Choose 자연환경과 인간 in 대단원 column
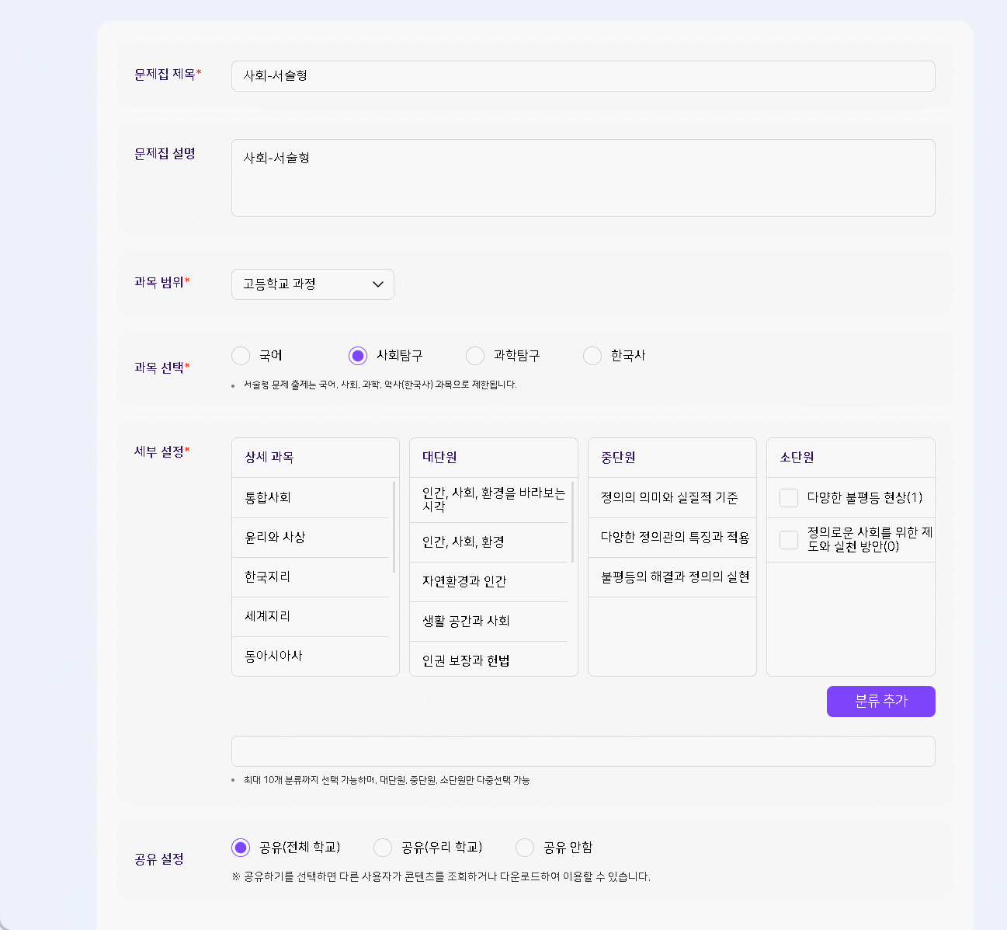The height and width of the screenshot is (930, 1007). [x=464, y=582]
